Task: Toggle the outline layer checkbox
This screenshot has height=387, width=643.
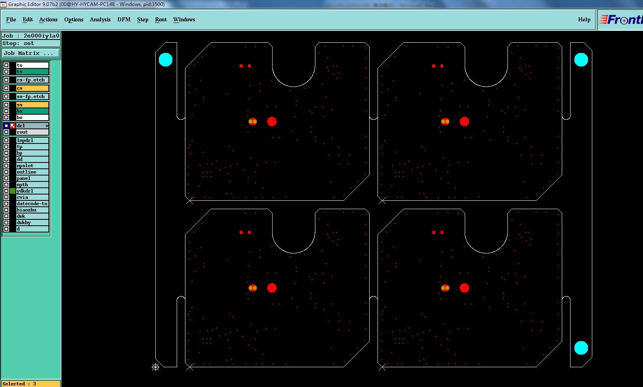Action: (x=6, y=172)
